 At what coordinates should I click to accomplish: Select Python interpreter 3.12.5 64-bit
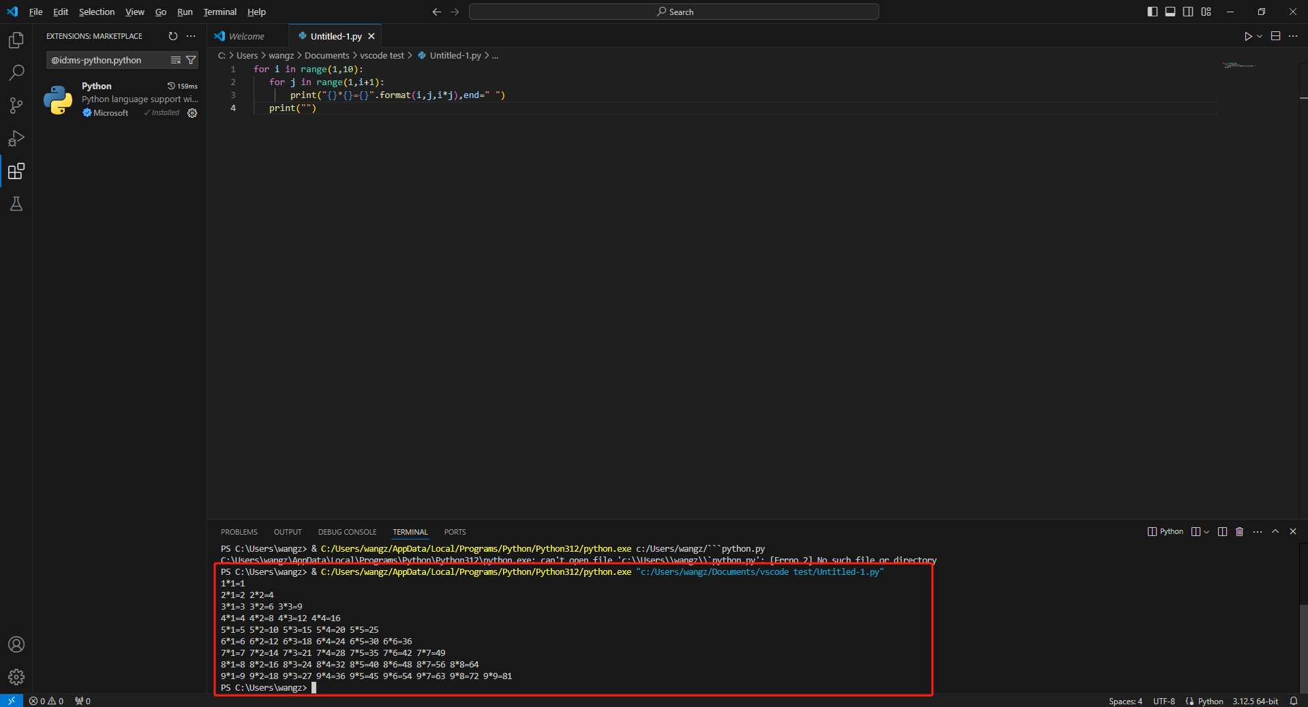pyautogui.click(x=1255, y=701)
